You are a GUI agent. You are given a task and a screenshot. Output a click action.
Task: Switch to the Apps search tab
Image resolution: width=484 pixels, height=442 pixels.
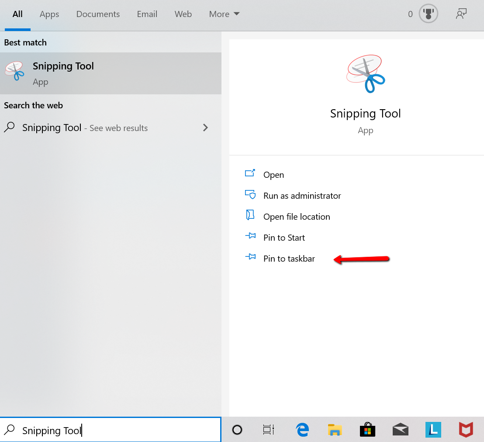tap(49, 14)
